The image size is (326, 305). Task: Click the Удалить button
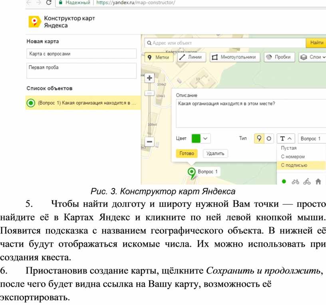point(215,153)
